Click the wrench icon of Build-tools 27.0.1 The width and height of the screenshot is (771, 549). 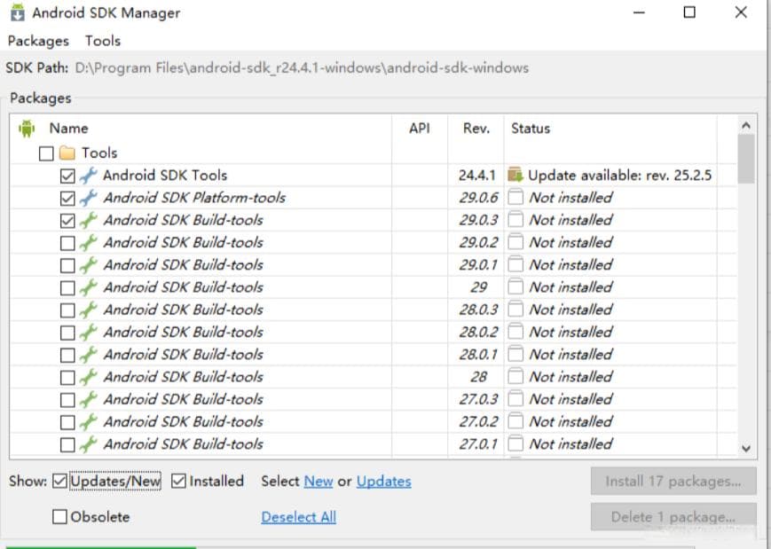(x=89, y=444)
